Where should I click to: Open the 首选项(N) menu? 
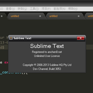point(59,9)
